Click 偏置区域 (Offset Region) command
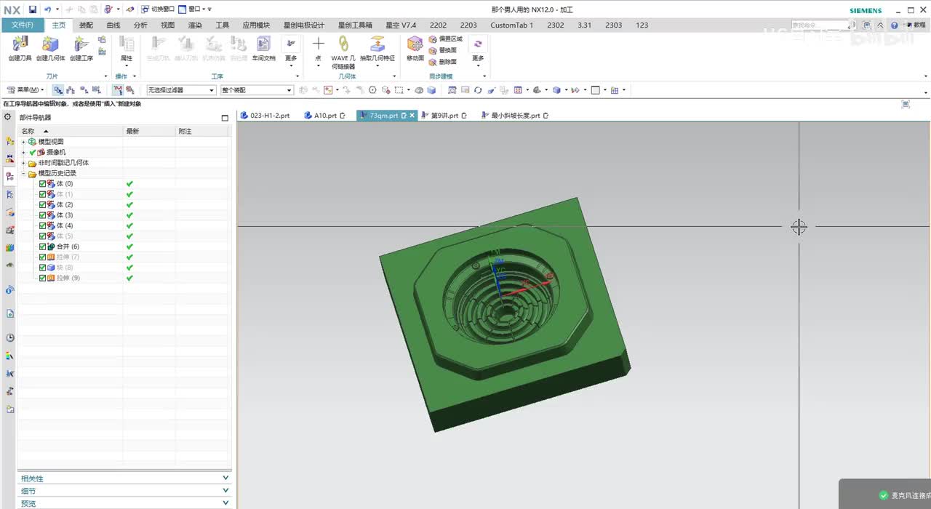931x509 pixels. tap(445, 39)
